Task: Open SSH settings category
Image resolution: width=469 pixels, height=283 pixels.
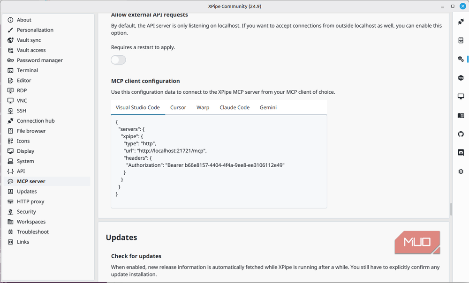Action: tap(47, 111)
